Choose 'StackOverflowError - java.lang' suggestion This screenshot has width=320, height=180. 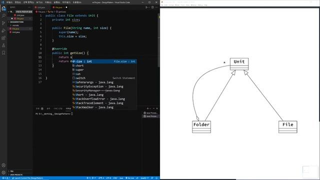point(104,99)
